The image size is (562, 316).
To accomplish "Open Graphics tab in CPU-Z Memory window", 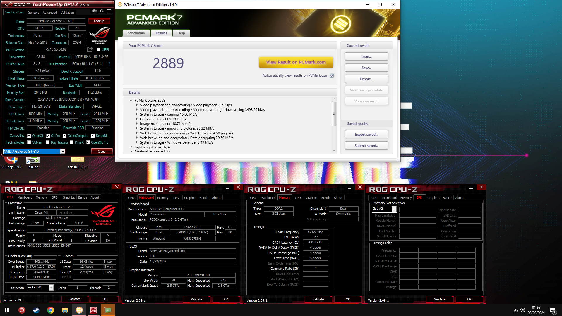I will [312, 198].
